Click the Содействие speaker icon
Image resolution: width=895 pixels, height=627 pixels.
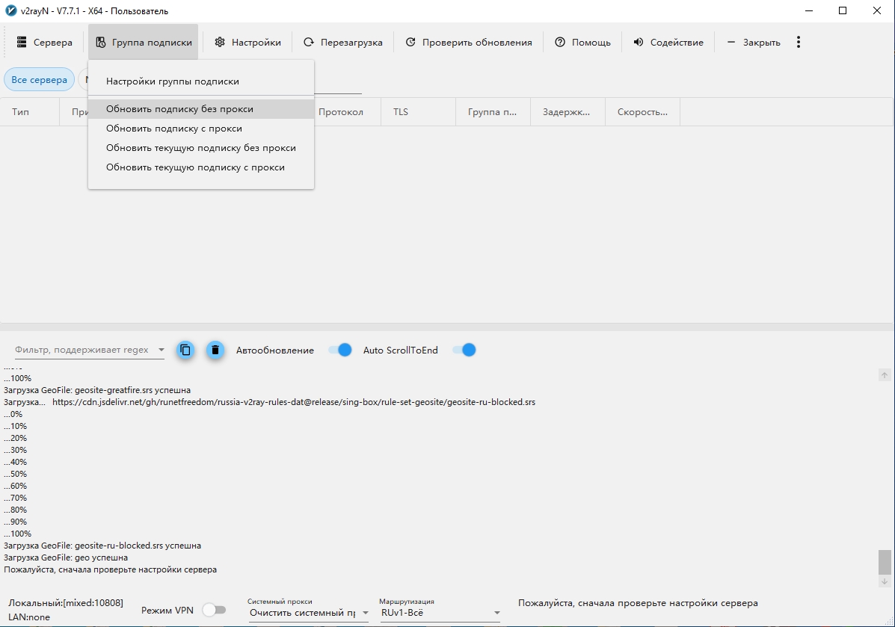[639, 43]
